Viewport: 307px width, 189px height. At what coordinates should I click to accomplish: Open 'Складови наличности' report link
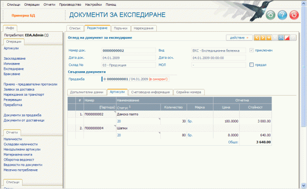tap(21, 144)
